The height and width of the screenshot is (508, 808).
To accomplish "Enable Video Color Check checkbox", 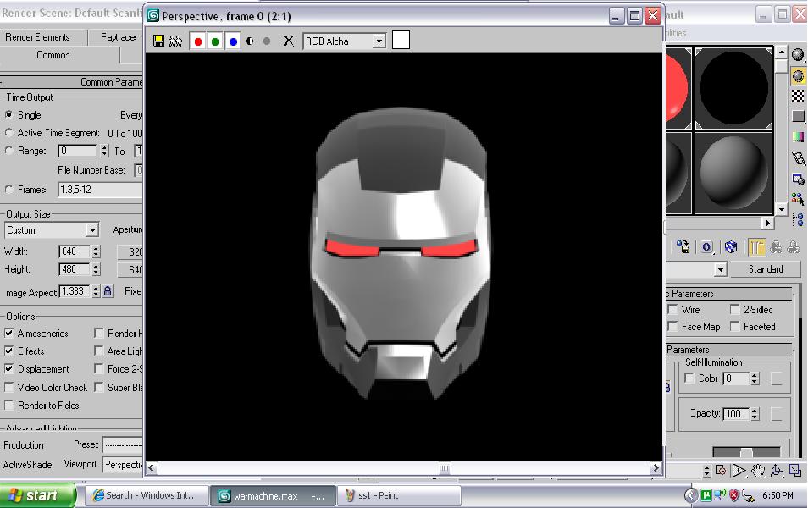I will (8, 387).
